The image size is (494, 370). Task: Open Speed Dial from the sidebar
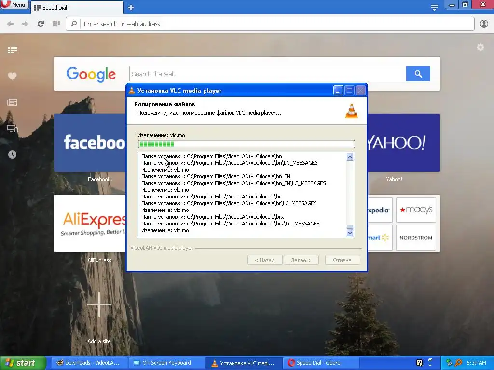[12, 50]
